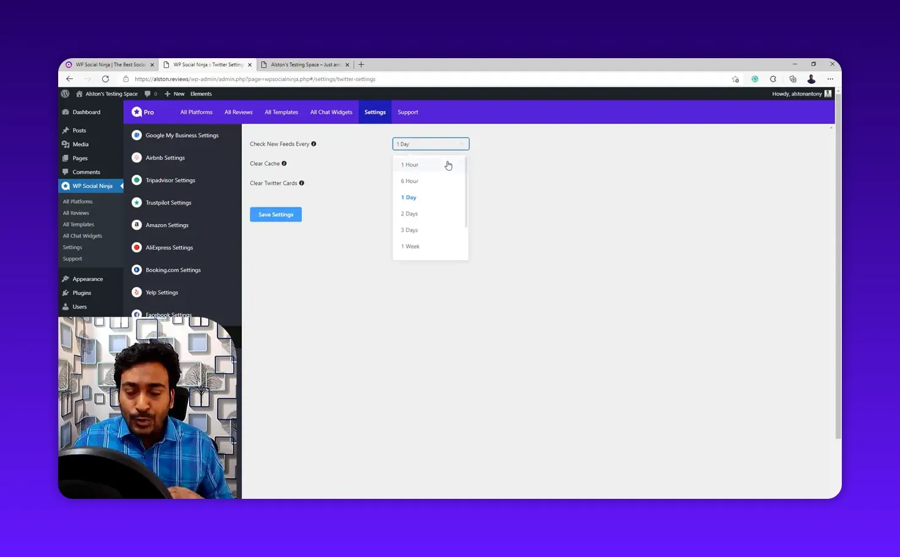Select 1 Week from the feed interval dropdown
Image resolution: width=900 pixels, height=557 pixels.
[x=410, y=246]
